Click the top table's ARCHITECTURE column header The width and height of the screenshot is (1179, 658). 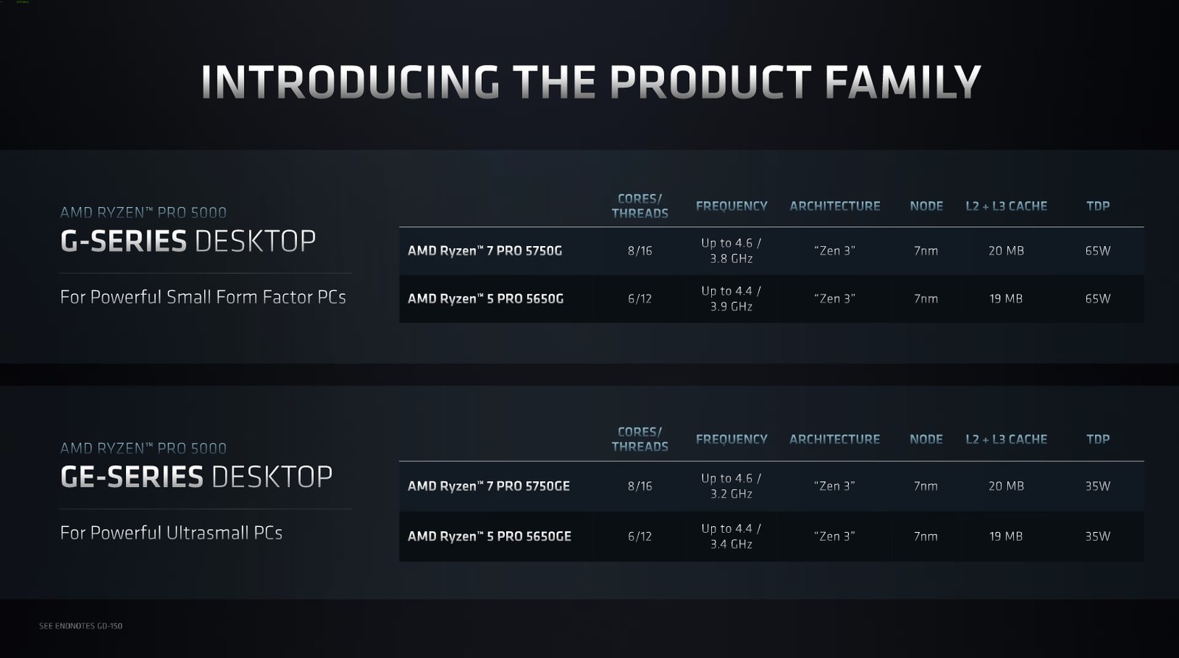(x=835, y=206)
